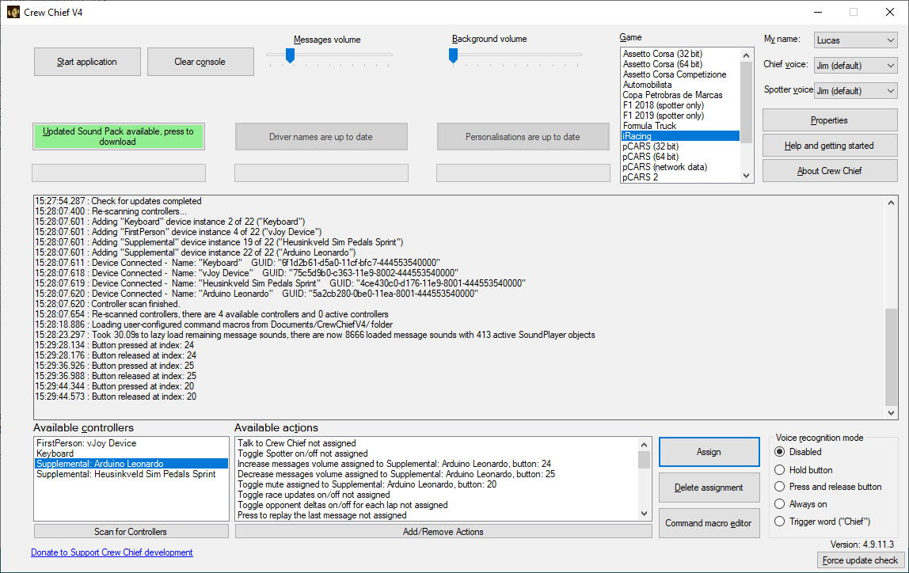909x573 pixels.
Task: Click the Game list scroll-down arrow
Action: tap(746, 176)
